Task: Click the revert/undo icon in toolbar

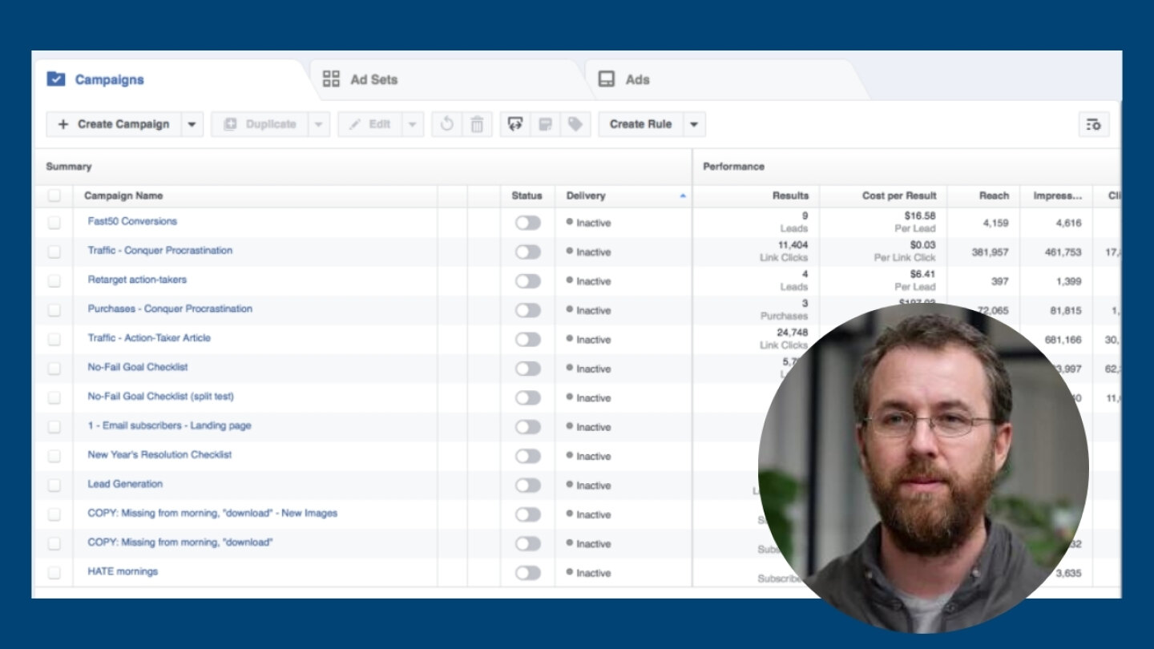Action: click(x=447, y=124)
